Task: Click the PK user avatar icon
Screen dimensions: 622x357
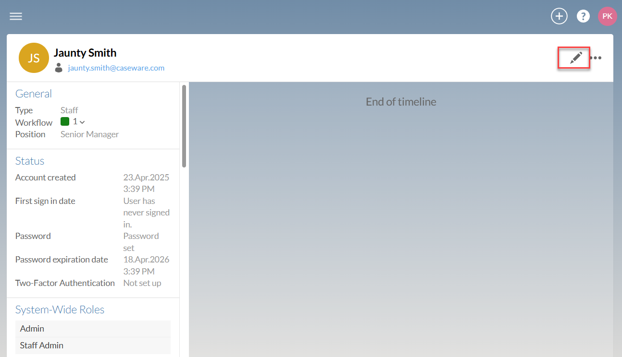Action: (x=607, y=16)
